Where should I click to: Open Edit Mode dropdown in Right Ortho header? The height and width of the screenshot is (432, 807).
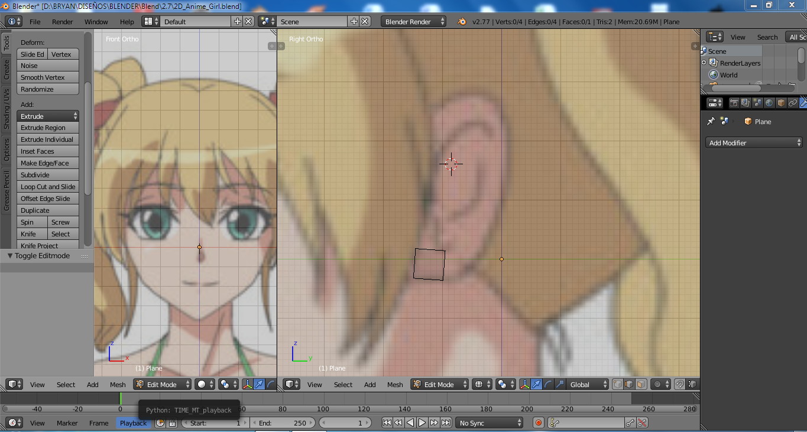coord(439,384)
